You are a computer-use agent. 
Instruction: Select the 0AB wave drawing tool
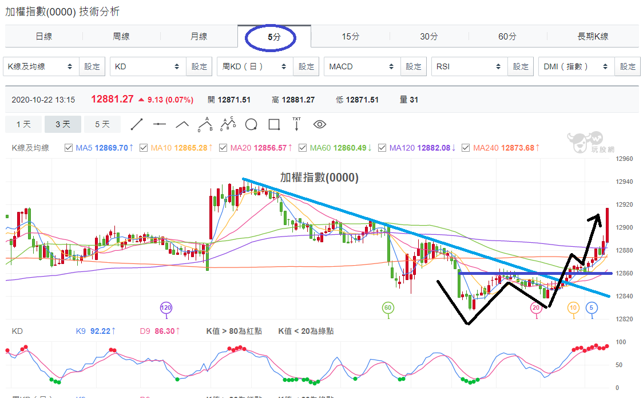205,124
